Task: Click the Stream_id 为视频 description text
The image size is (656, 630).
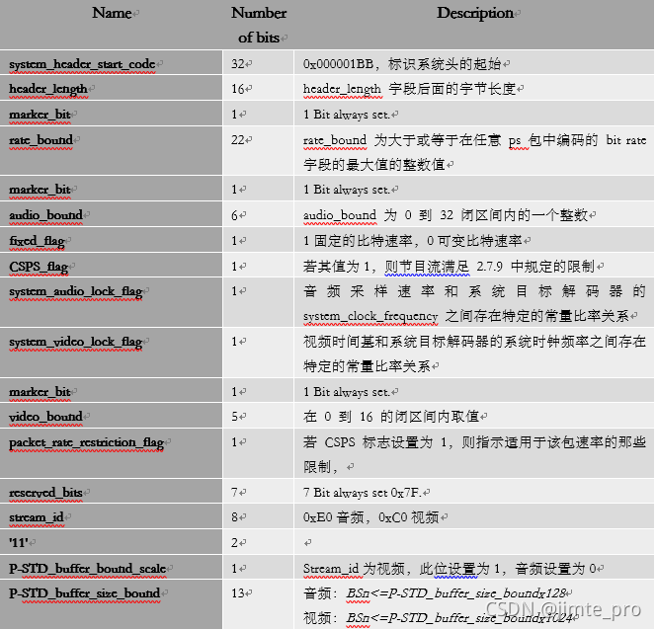Action: tap(450, 569)
